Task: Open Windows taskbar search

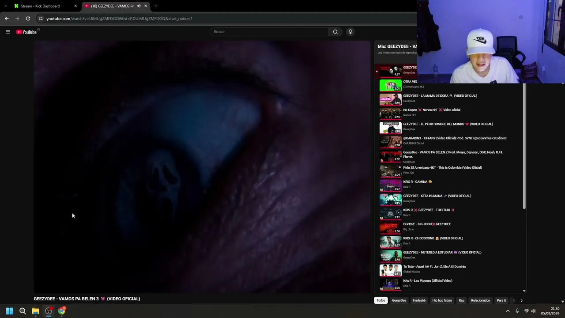Action: click(x=23, y=311)
